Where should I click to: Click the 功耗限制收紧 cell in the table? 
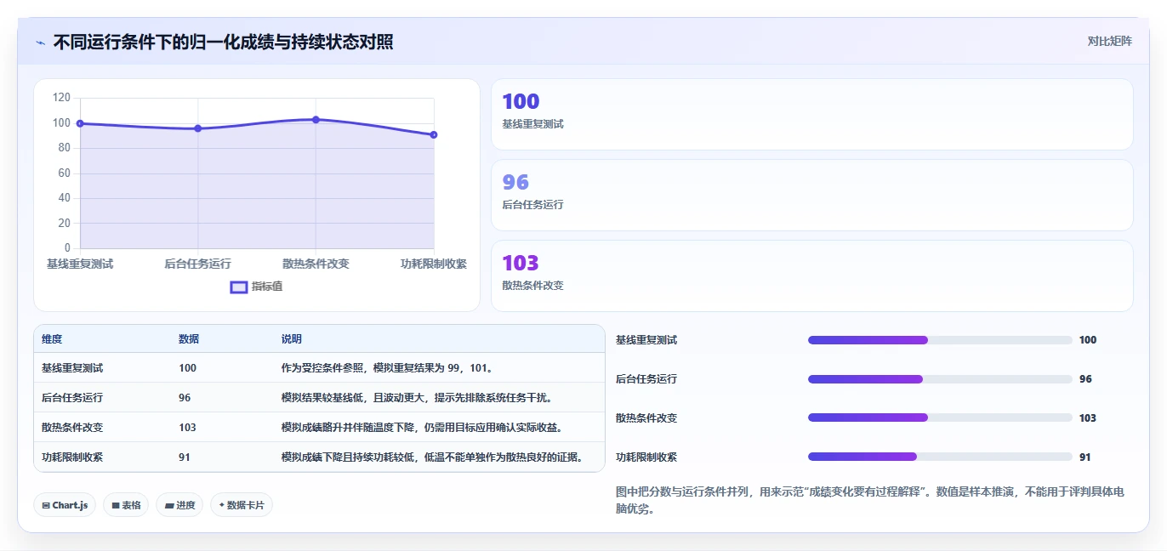(72, 457)
